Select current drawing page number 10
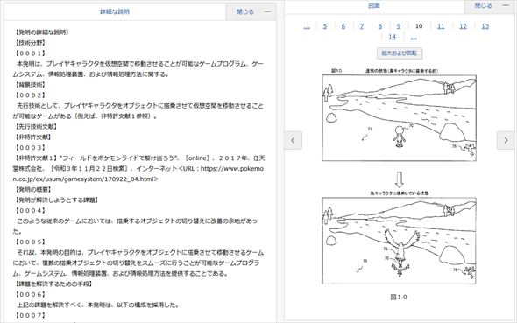The height and width of the screenshot is (323, 517). [419, 26]
